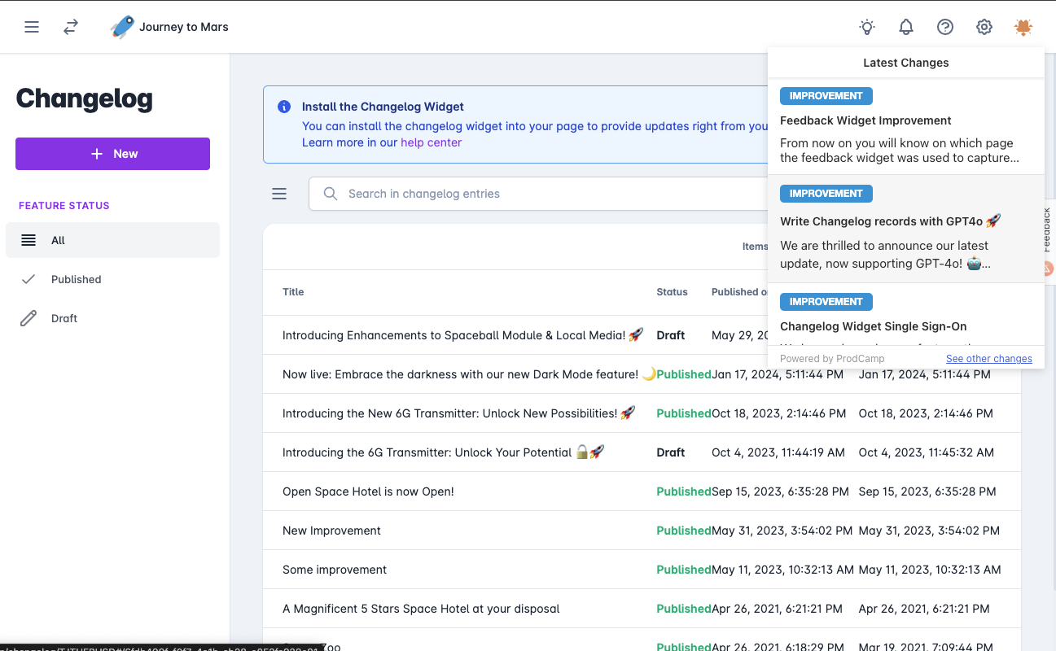Image resolution: width=1056 pixels, height=651 pixels.
Task: Open the lightbulb latest changes icon
Action: [x=867, y=27]
